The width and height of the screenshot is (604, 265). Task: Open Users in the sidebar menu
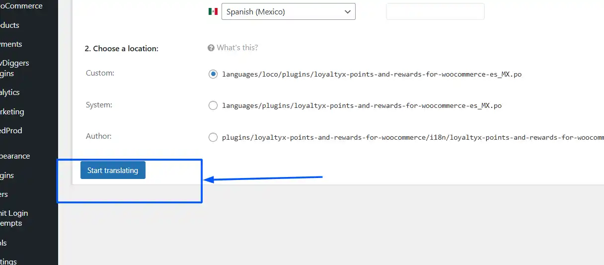coord(4,194)
